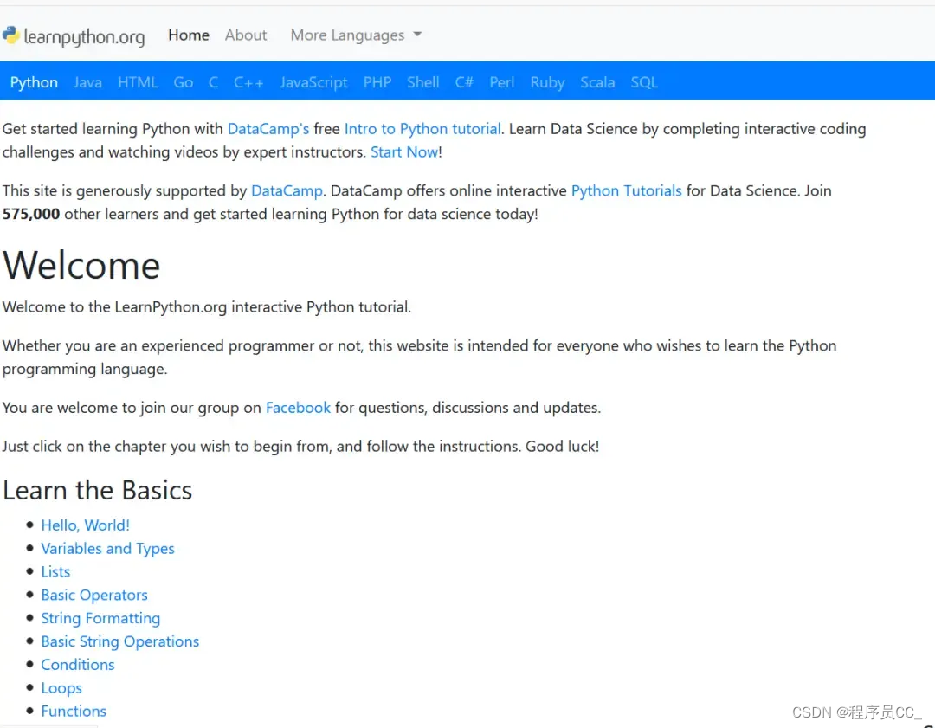Open the Python Tutorials link
This screenshot has width=935, height=728.
pyautogui.click(x=626, y=190)
